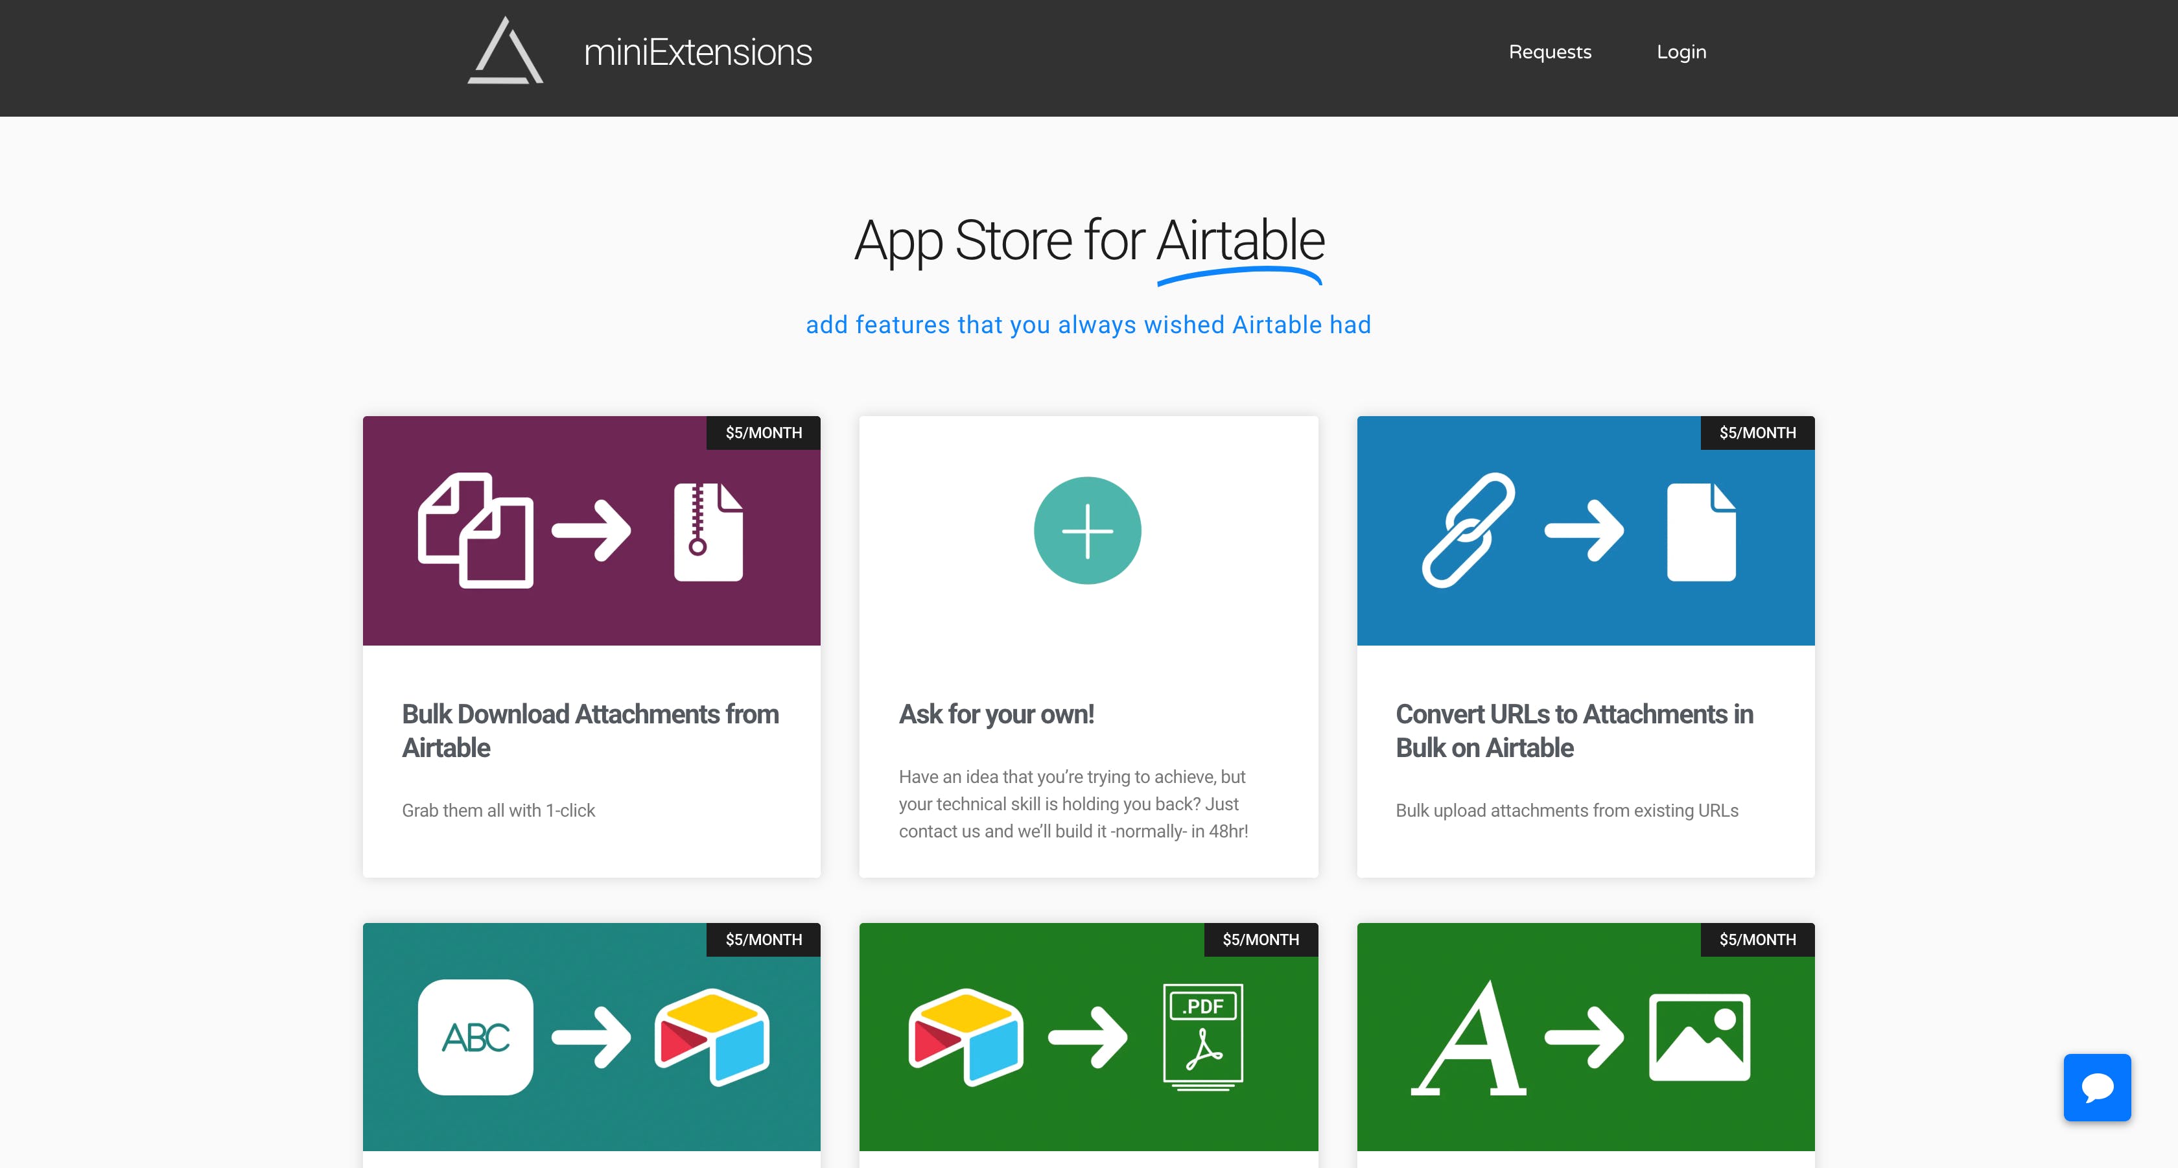The width and height of the screenshot is (2178, 1168).
Task: Open Convert URLs to Attachments in Bulk title
Action: [x=1575, y=731]
